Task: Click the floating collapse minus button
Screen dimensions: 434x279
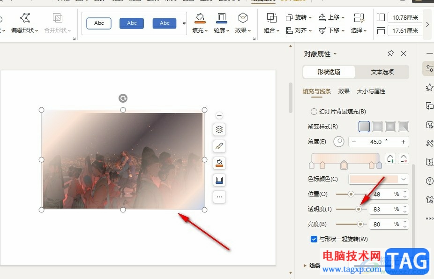Action: [x=219, y=115]
